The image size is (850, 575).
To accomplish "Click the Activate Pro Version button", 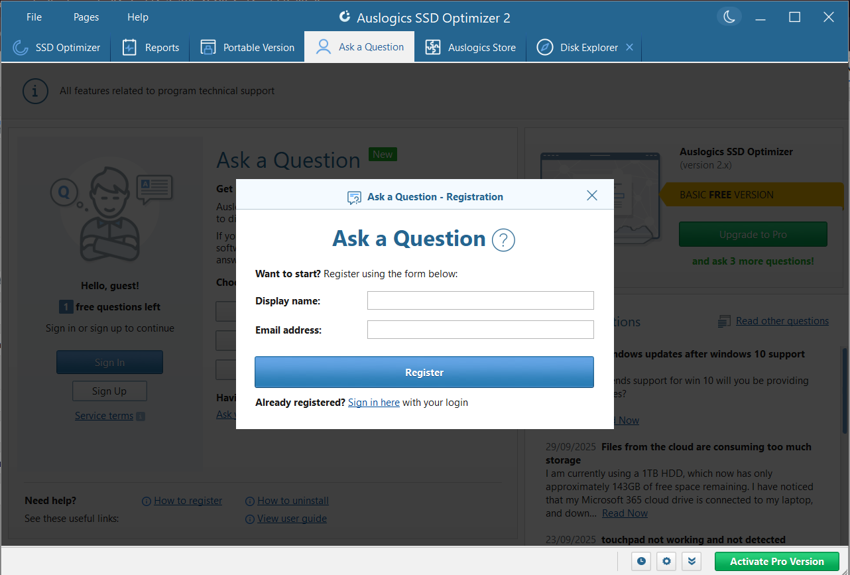I will coord(777,561).
